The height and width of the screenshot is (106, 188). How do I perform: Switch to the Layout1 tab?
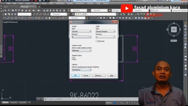tap(14, 102)
